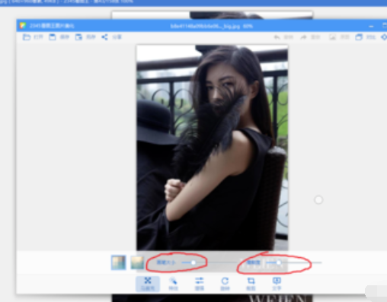Click the app logo in the editor title bar
This screenshot has width=387, height=302.
tap(23, 26)
